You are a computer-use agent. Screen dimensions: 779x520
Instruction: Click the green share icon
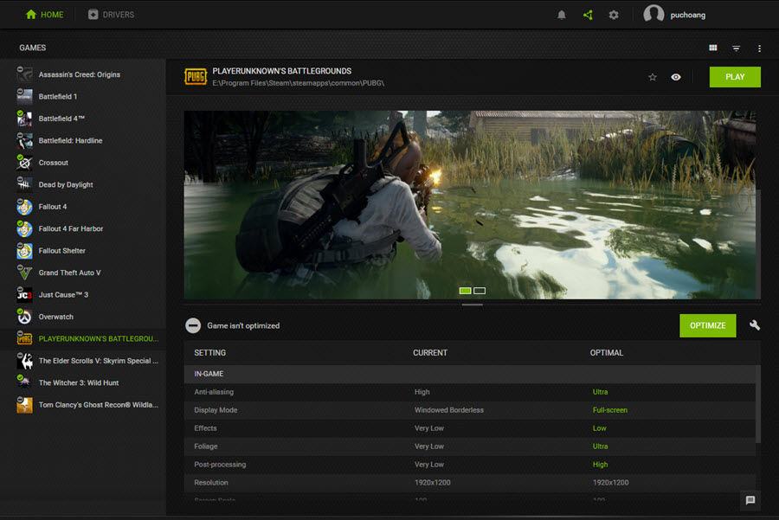click(x=588, y=15)
